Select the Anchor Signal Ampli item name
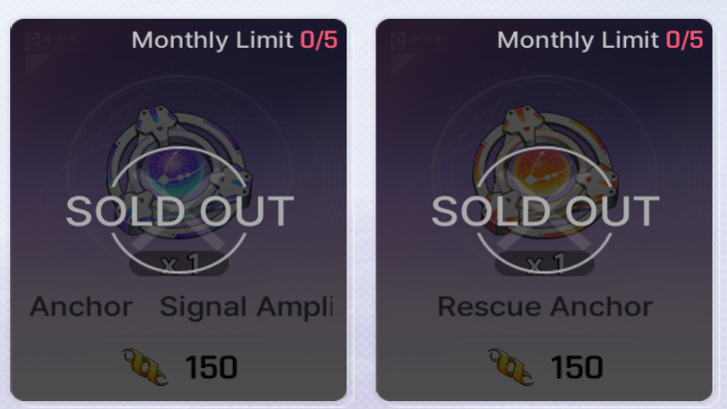The height and width of the screenshot is (409, 727). point(180,306)
